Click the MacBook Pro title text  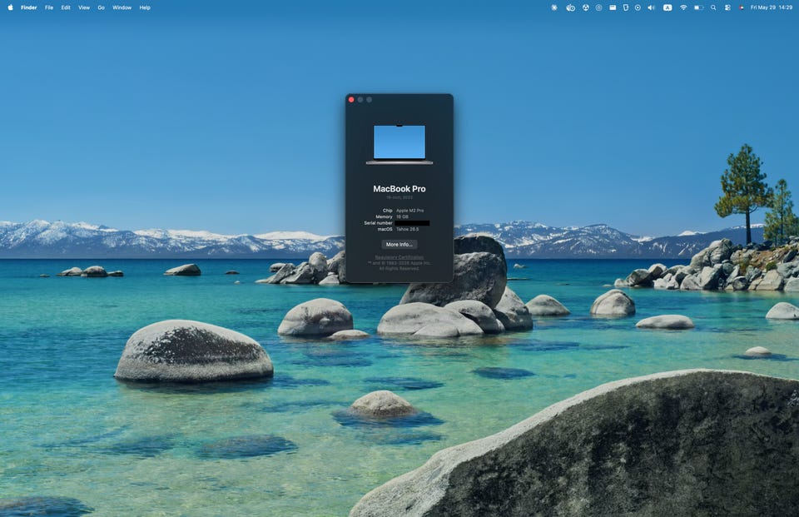[399, 189]
